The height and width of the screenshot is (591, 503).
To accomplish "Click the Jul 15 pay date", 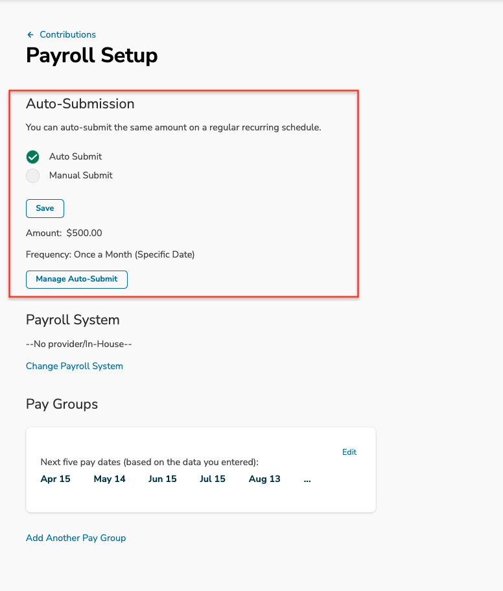I will [x=213, y=479].
